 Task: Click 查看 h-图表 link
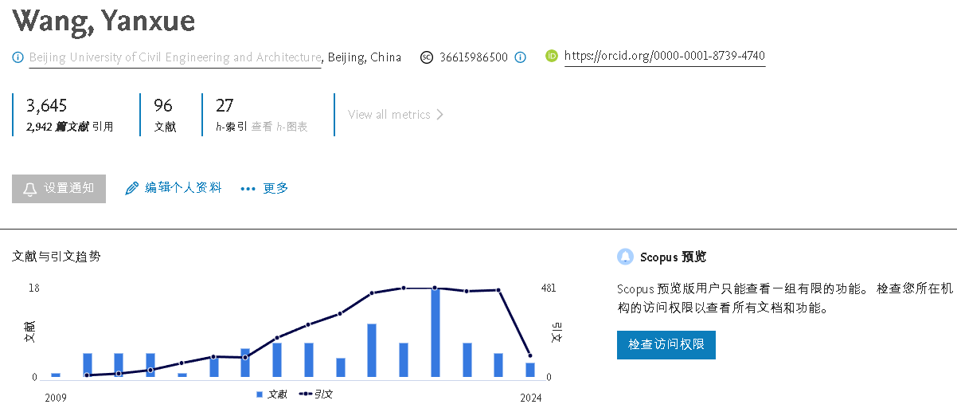[279, 127]
